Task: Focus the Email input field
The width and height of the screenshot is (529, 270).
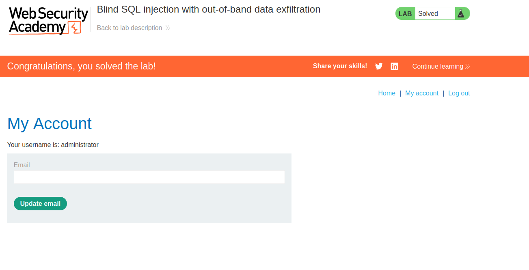Action: [x=149, y=177]
